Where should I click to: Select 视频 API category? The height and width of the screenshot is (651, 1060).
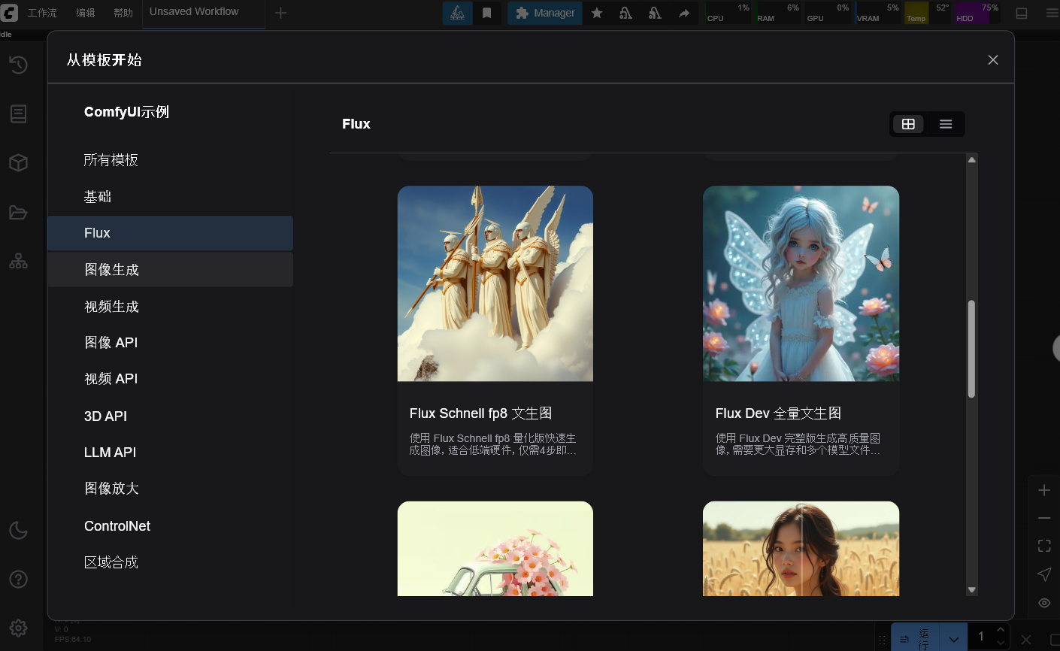pyautogui.click(x=170, y=379)
